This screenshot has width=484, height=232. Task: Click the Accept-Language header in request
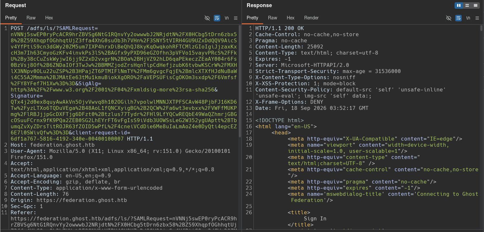tap(61, 176)
